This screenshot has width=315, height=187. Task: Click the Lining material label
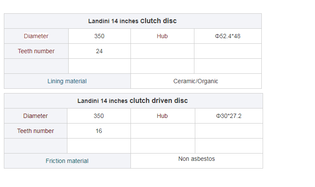[x=67, y=81]
